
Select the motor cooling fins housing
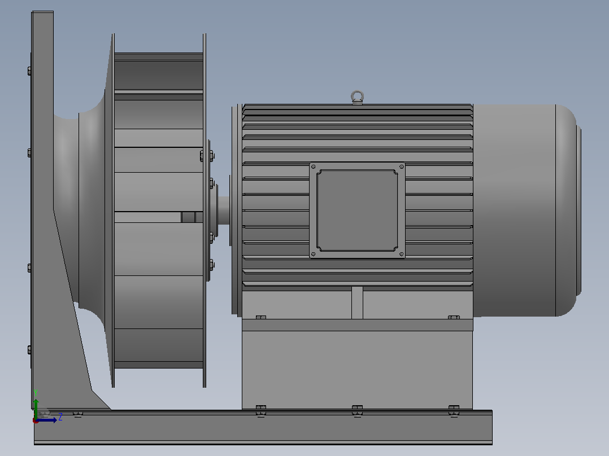[357, 197]
